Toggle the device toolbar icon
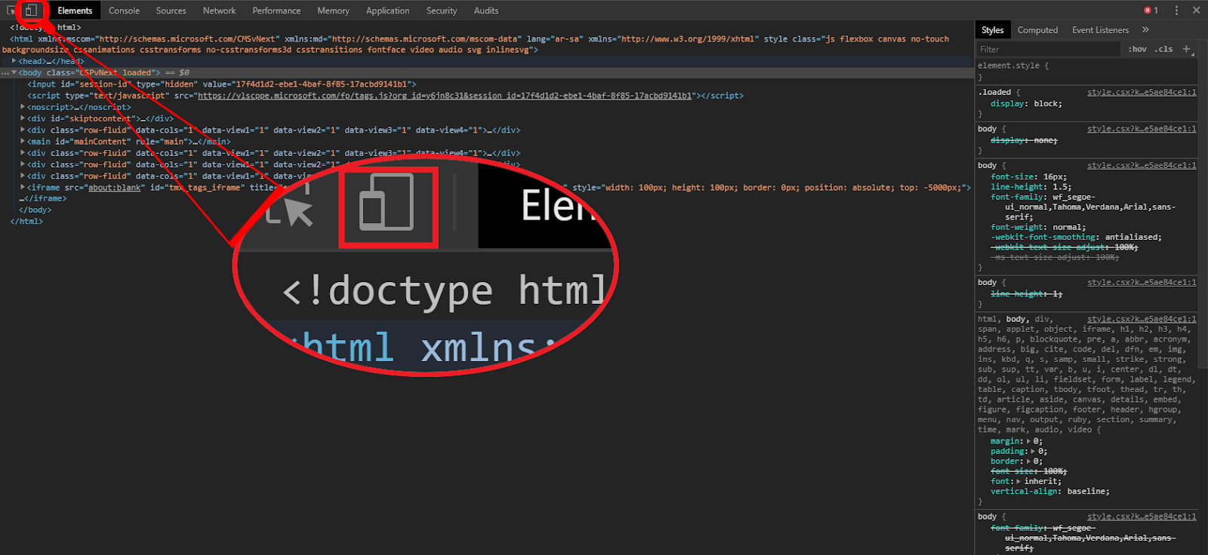This screenshot has width=1208, height=555. coord(31,11)
